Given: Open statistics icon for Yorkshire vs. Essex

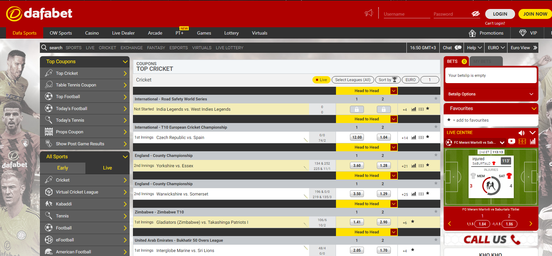Looking at the screenshot, I should tap(414, 166).
